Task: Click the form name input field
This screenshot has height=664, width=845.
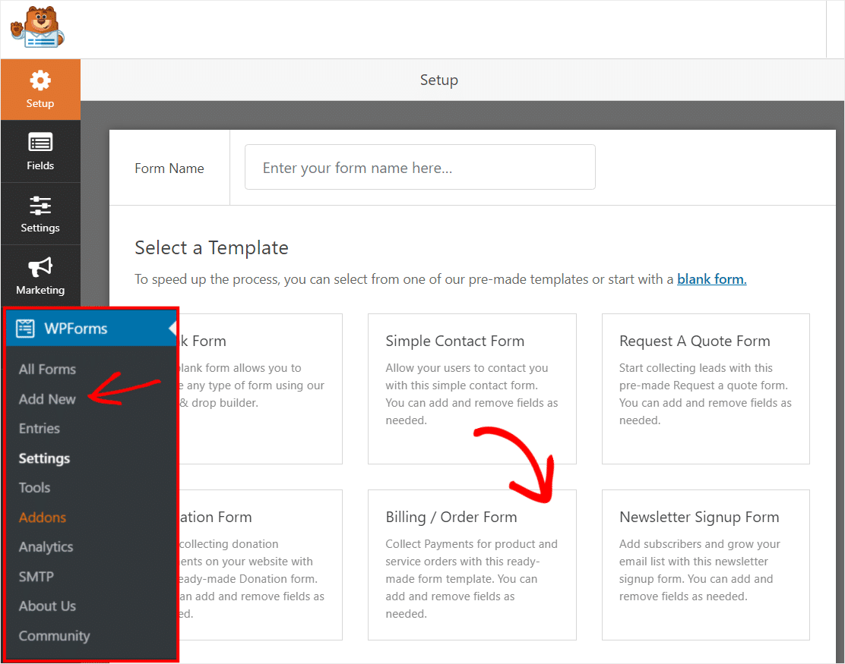Action: 419,168
